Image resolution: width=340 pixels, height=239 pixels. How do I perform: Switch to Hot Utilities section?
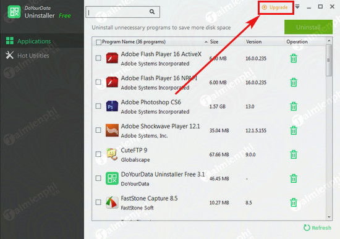[42, 56]
